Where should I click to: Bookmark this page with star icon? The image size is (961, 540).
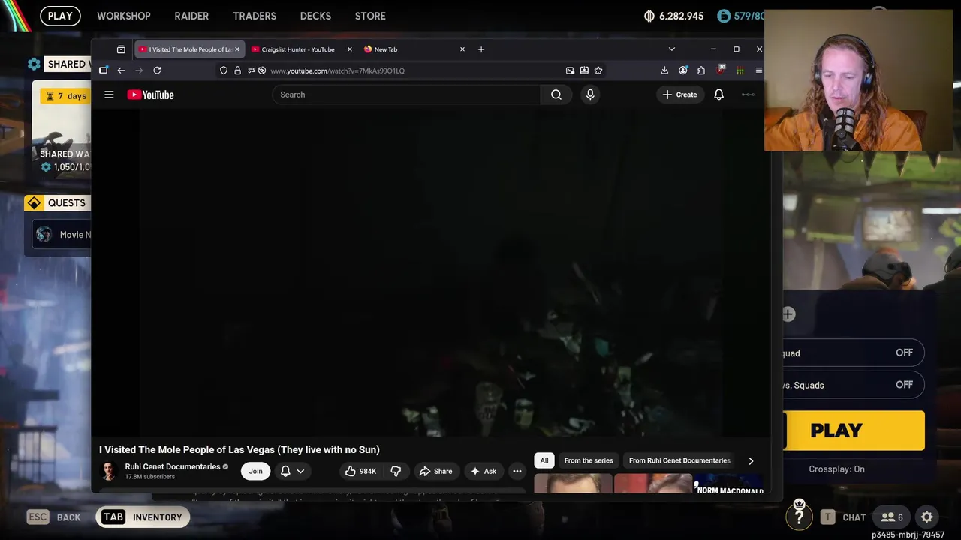[x=598, y=70]
